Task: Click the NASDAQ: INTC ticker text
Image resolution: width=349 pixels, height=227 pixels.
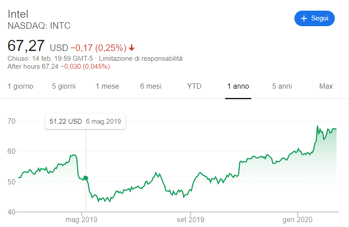Action: (x=39, y=26)
